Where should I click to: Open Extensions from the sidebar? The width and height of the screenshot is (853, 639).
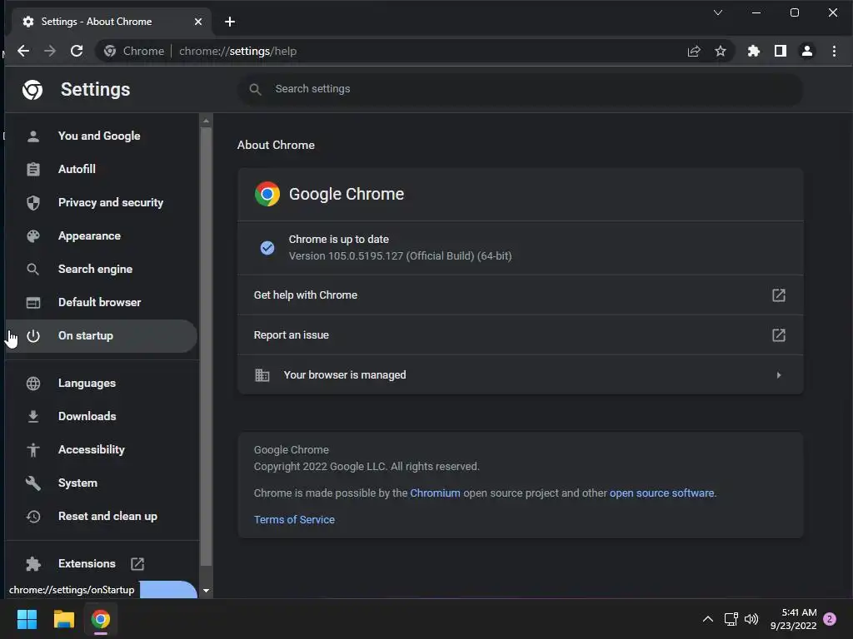[101, 563]
